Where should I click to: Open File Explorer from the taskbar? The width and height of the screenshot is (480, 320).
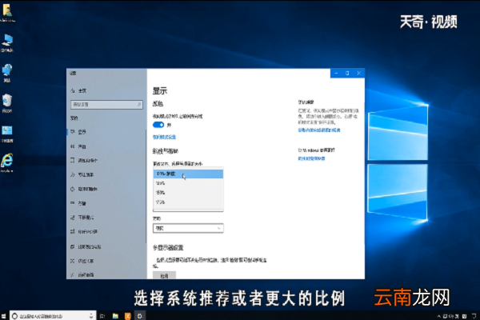[115, 316]
